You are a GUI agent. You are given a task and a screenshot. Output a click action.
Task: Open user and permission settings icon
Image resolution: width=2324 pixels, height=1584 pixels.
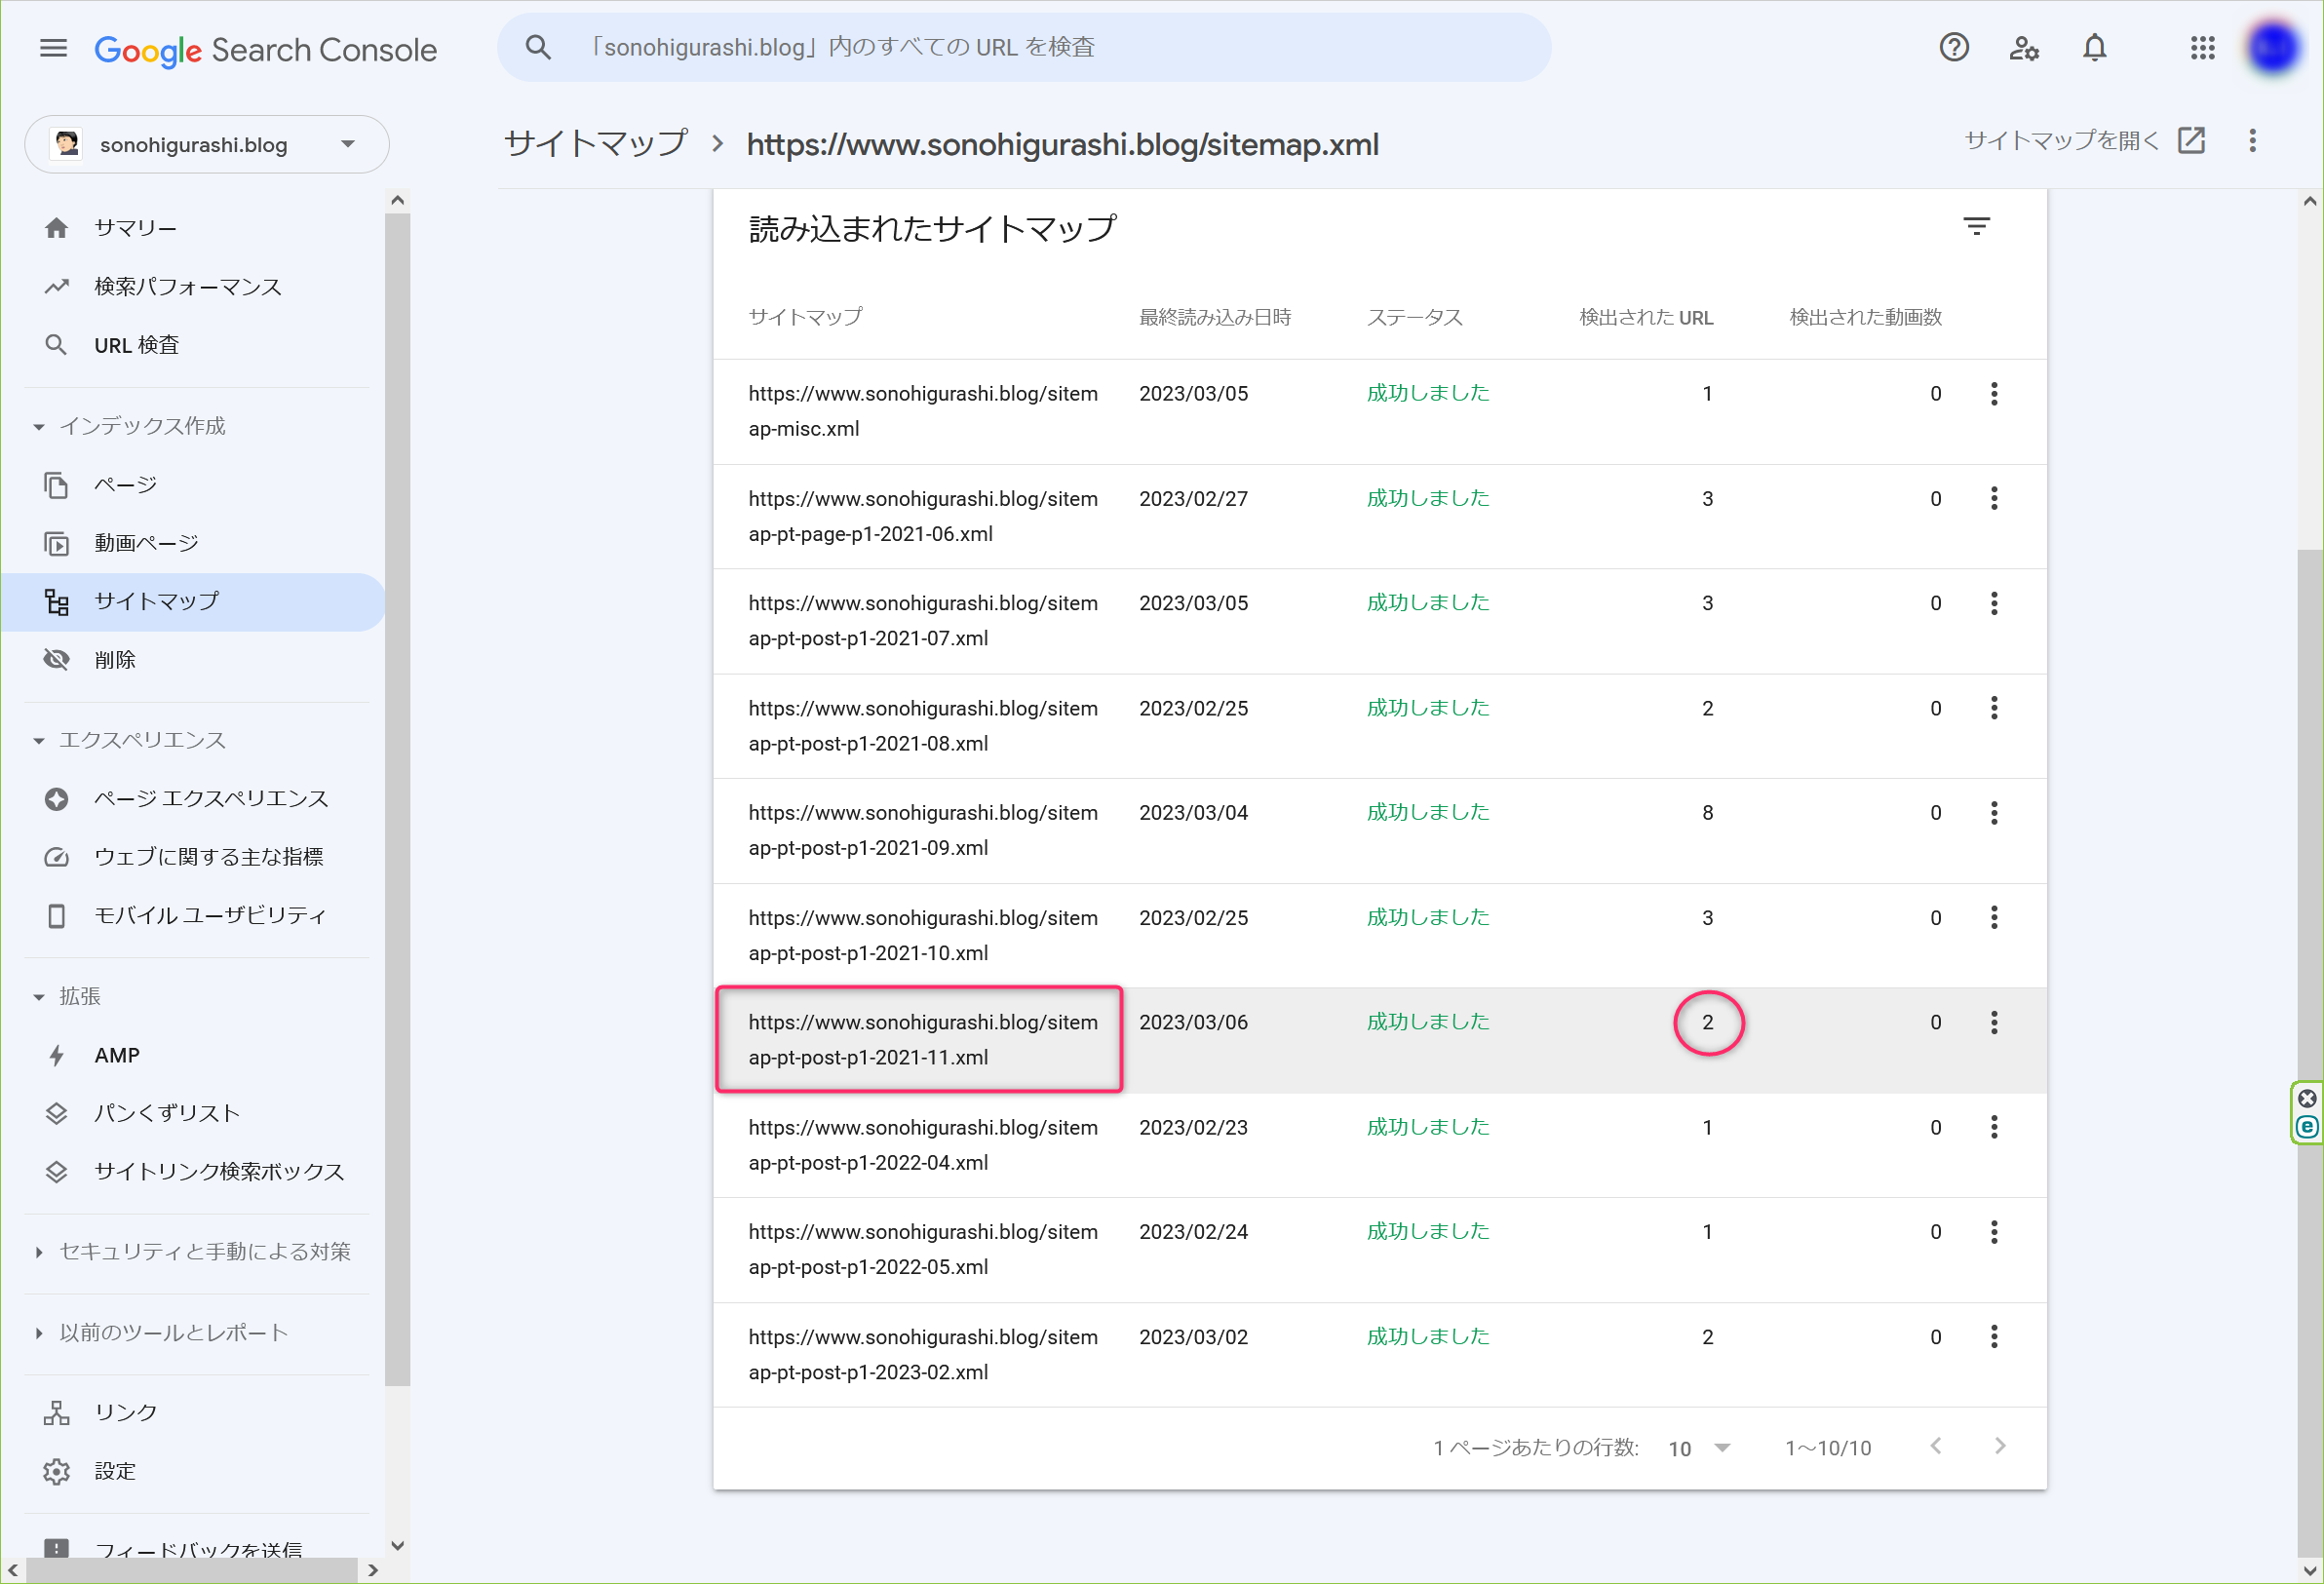click(2023, 48)
